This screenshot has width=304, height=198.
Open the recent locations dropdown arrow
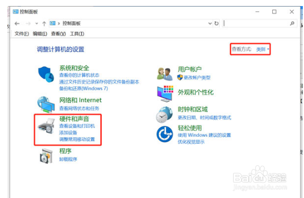coord(37,24)
